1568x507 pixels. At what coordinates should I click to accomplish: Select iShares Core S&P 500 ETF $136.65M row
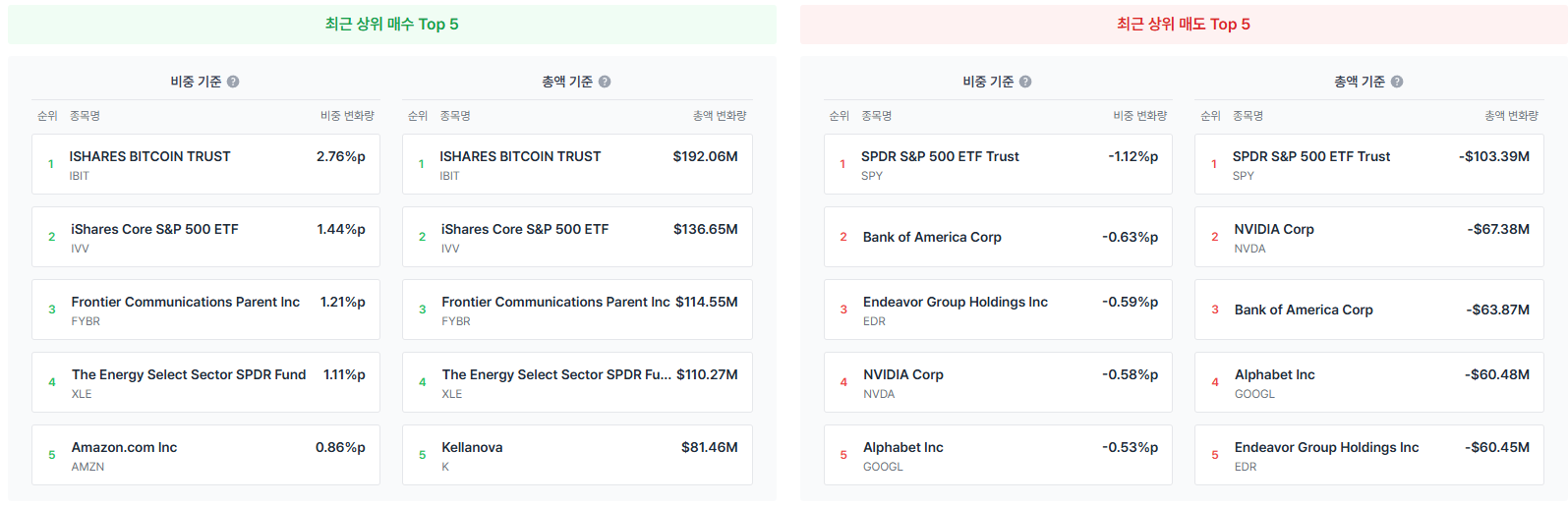[x=577, y=237]
